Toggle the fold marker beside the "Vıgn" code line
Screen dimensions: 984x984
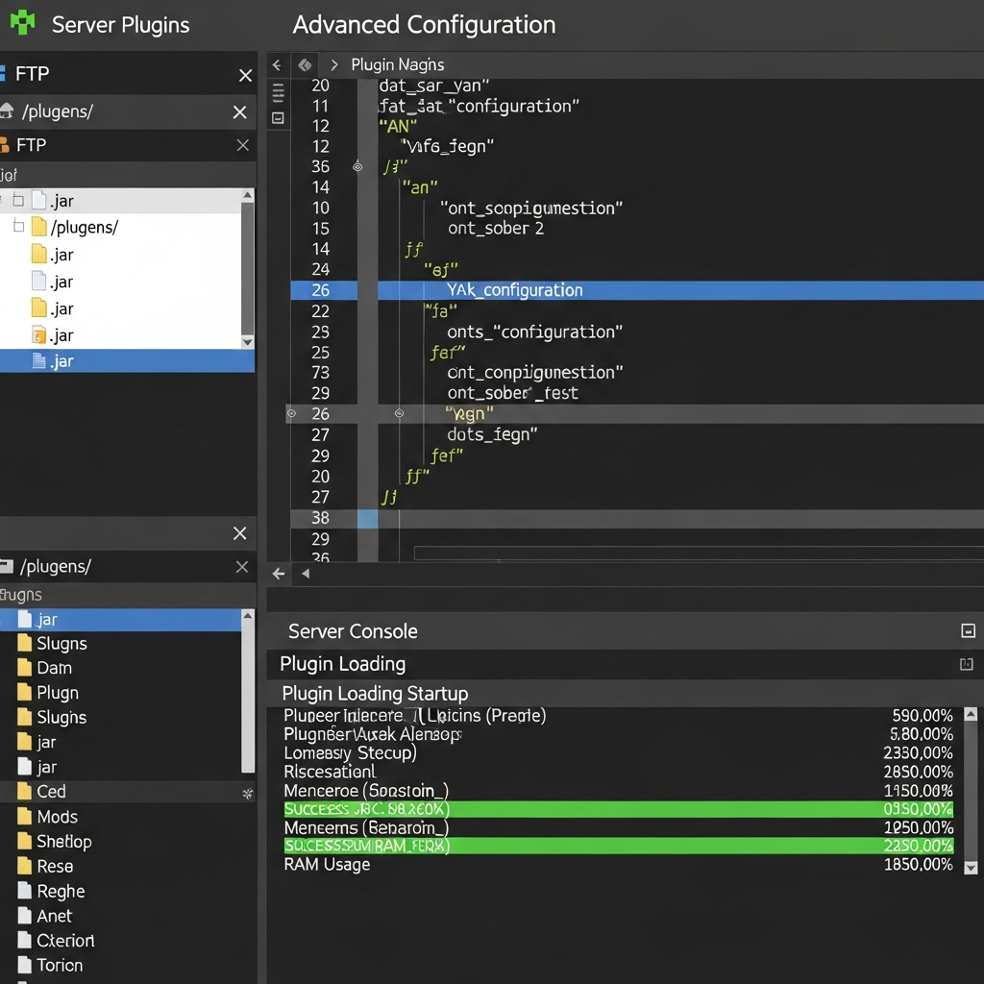pos(399,413)
